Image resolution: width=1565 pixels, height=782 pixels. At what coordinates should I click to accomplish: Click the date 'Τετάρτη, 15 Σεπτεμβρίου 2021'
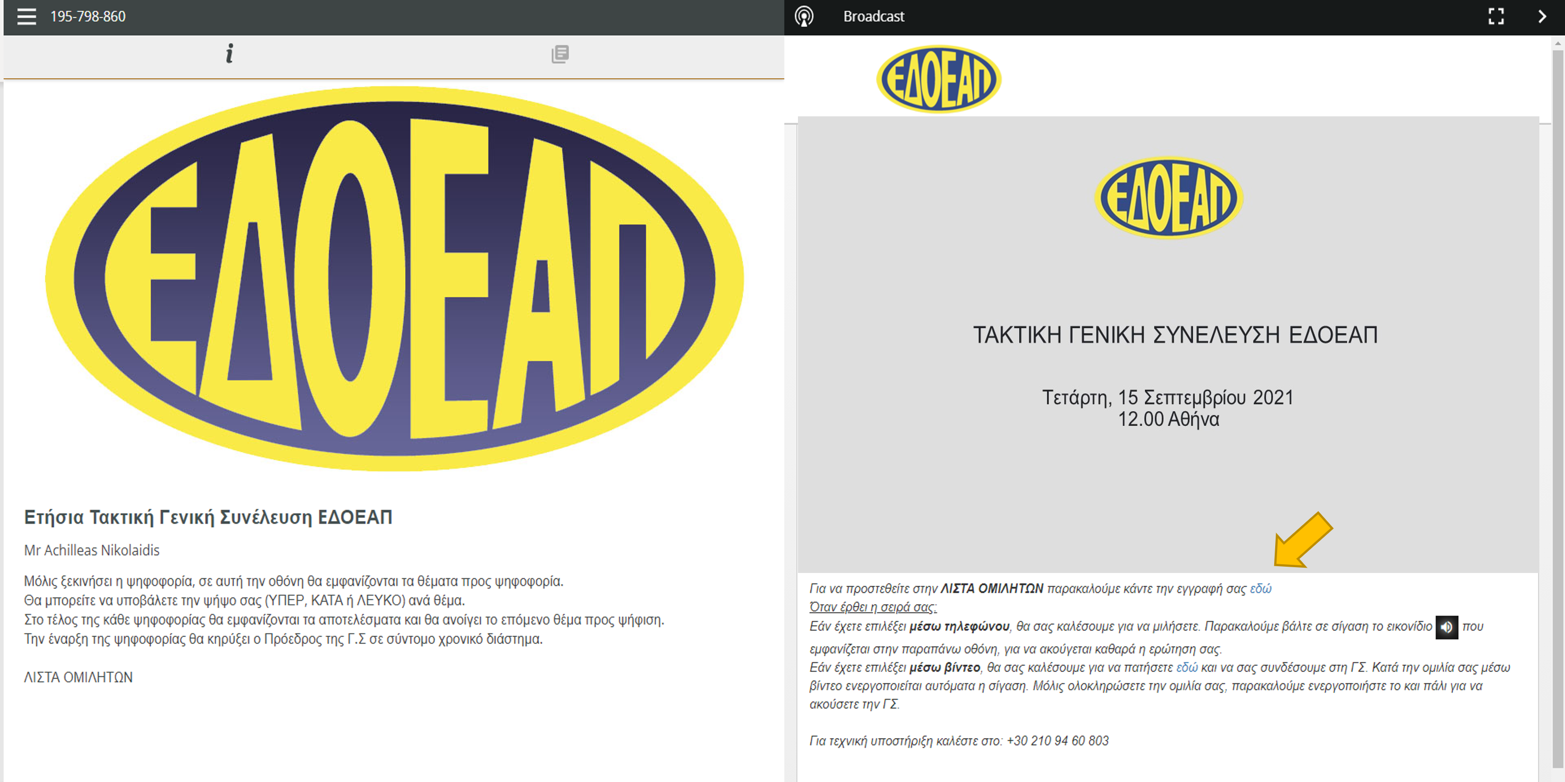[1167, 397]
